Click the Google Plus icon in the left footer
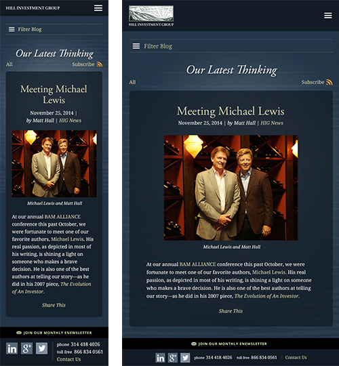The height and width of the screenshot is (366, 339). [27, 348]
